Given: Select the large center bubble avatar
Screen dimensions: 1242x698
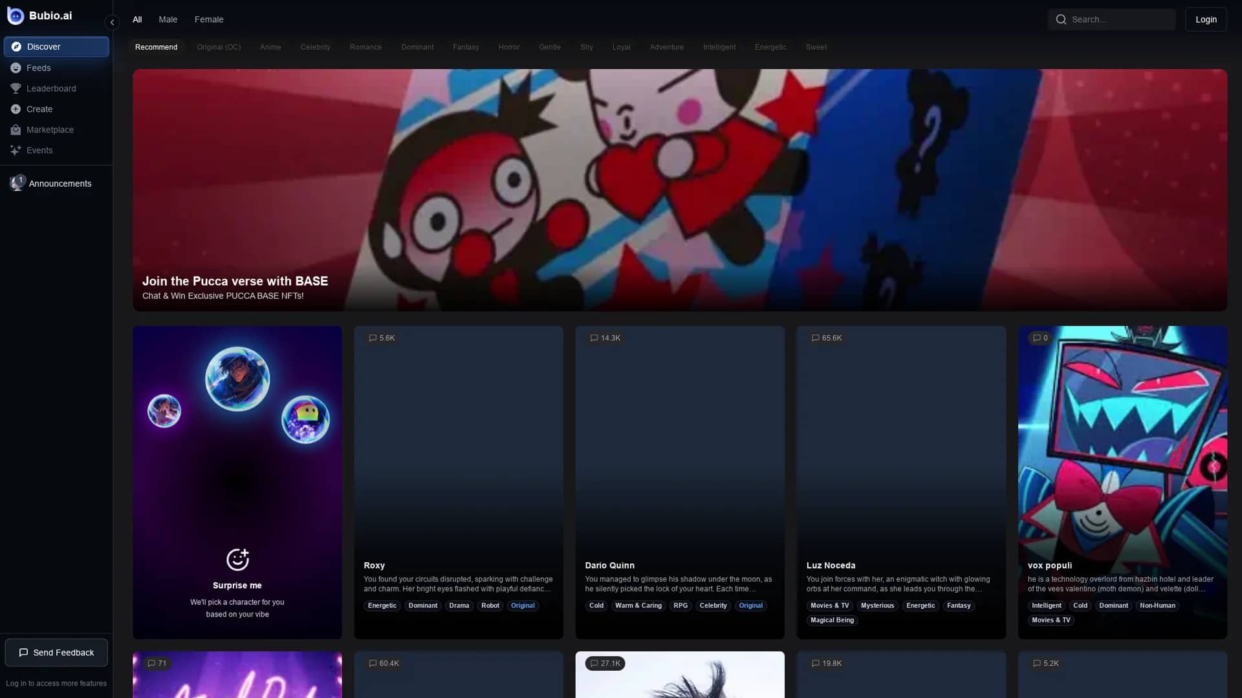Looking at the screenshot, I should tap(237, 379).
